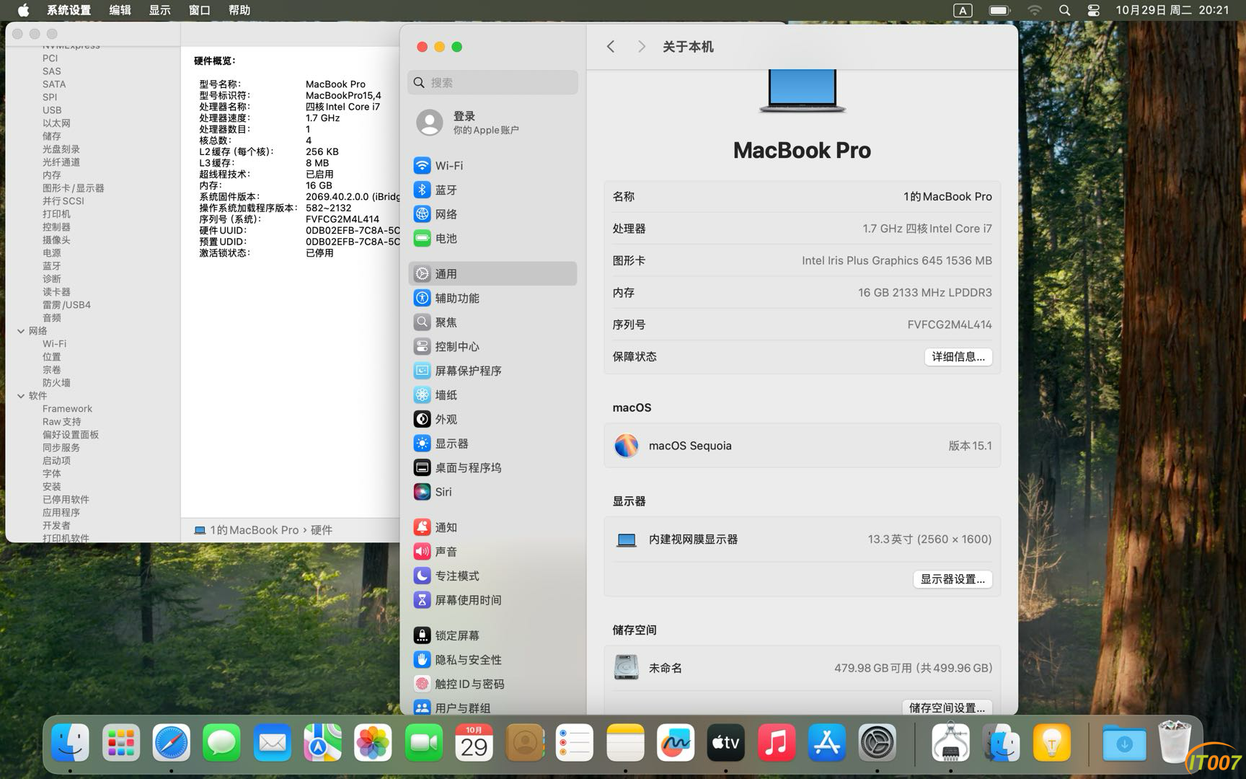Open 屏幕使用时间 settings
Viewport: 1246px width, 779px height.
(x=492, y=600)
